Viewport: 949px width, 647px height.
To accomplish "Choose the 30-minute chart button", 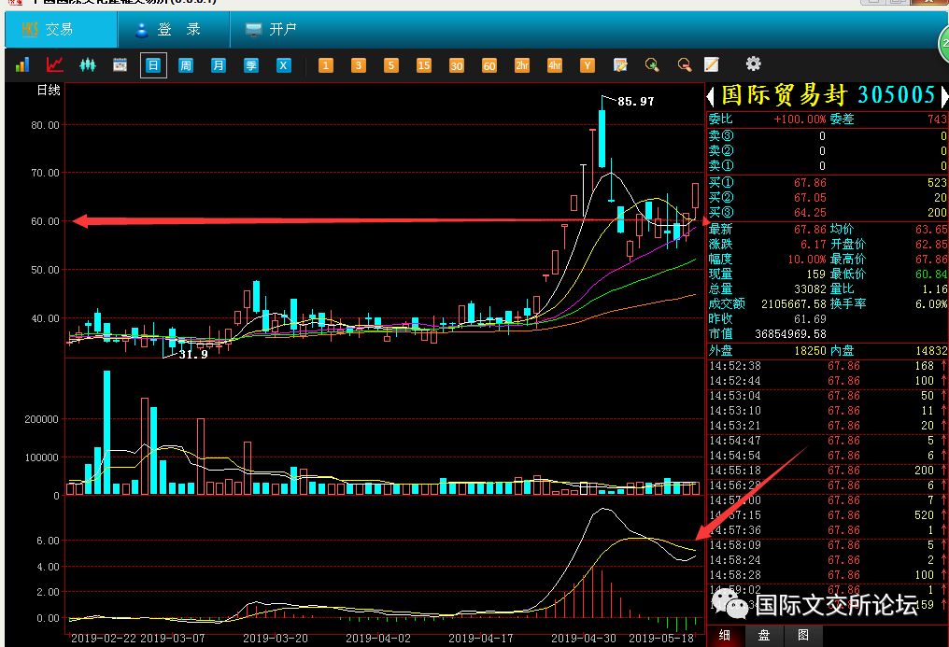I will point(457,64).
